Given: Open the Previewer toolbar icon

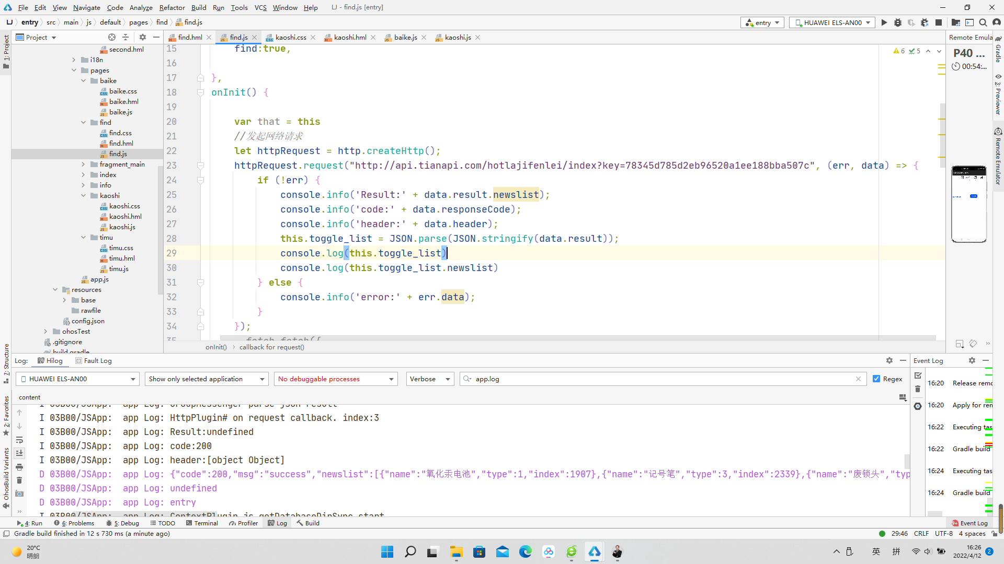Looking at the screenshot, I should tap(969, 22).
